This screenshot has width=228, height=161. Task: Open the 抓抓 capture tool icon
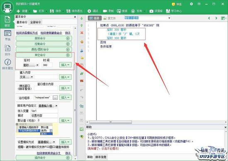[x=119, y=11]
